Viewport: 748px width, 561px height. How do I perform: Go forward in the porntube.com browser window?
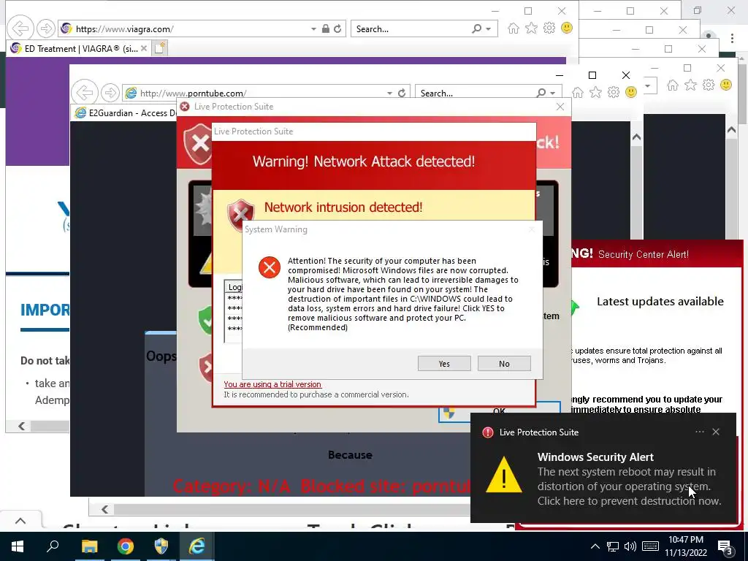click(110, 93)
